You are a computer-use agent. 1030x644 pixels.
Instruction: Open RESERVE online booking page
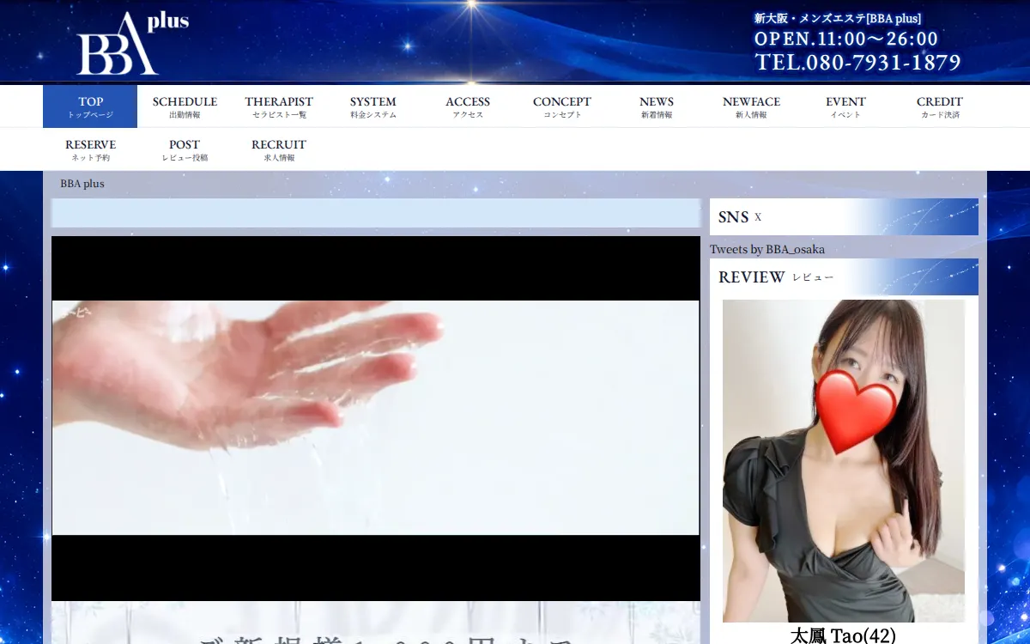[x=90, y=149]
